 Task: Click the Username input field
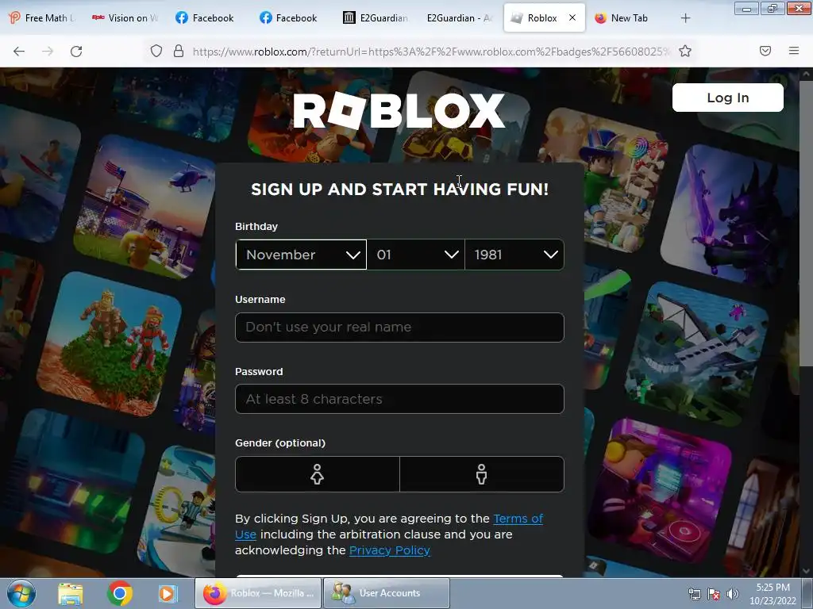pyautogui.click(x=399, y=327)
